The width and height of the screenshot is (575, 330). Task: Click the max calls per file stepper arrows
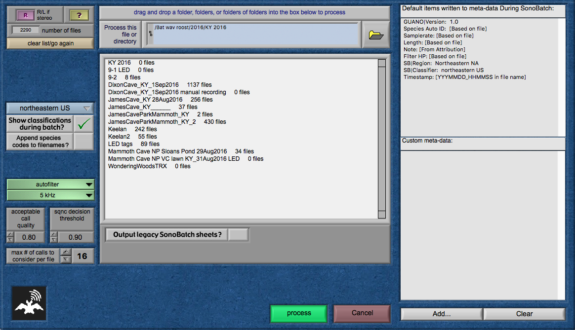click(x=65, y=256)
